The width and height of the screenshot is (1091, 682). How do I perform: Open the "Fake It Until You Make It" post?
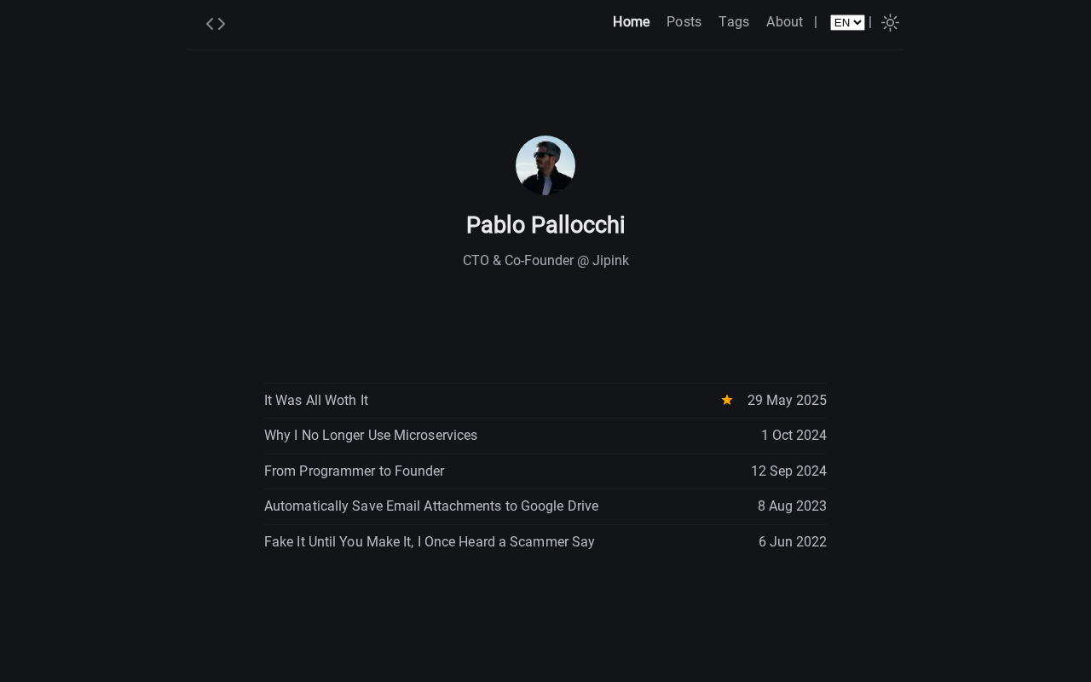click(430, 542)
